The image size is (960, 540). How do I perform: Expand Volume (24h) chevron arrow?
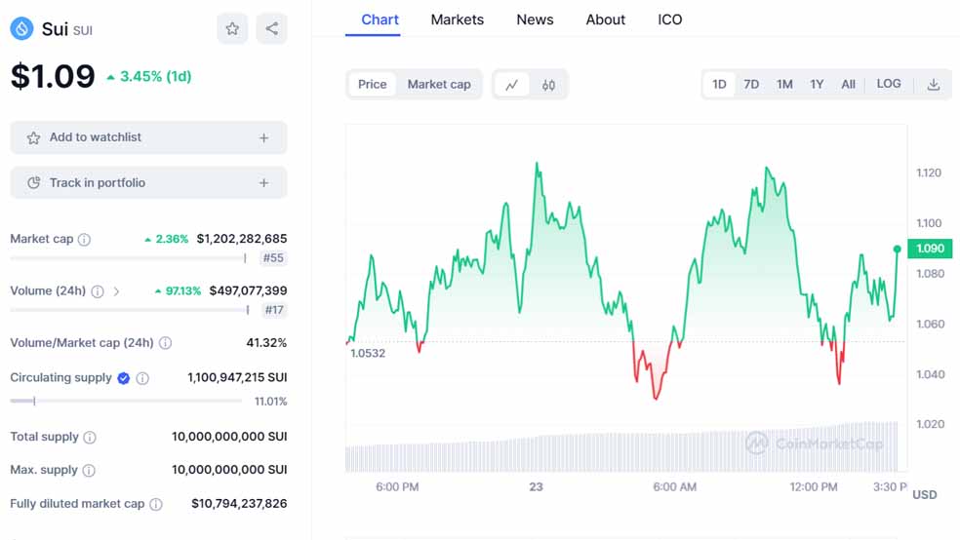tap(117, 290)
